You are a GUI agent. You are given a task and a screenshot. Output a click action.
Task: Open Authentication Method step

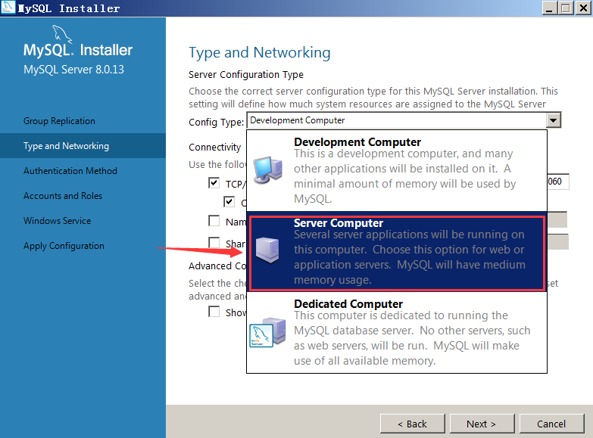tap(70, 171)
